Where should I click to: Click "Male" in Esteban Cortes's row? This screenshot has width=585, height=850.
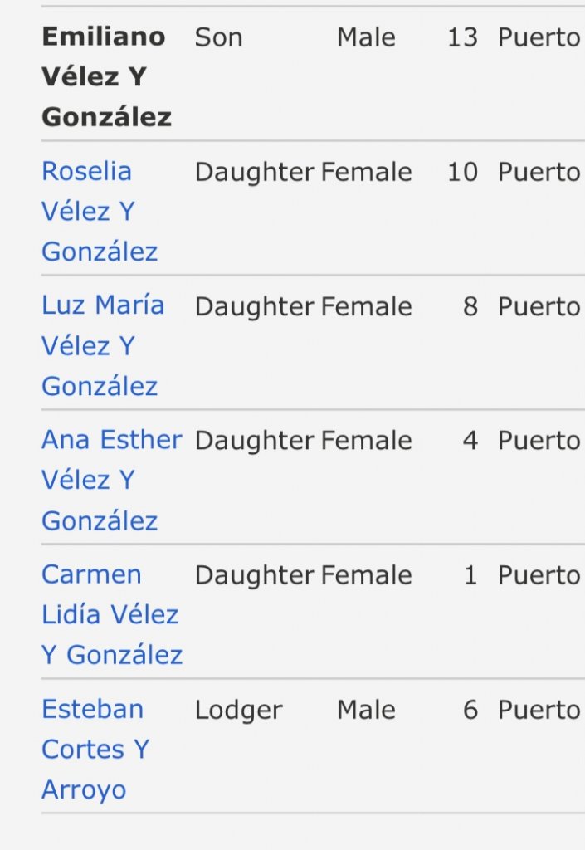(366, 711)
